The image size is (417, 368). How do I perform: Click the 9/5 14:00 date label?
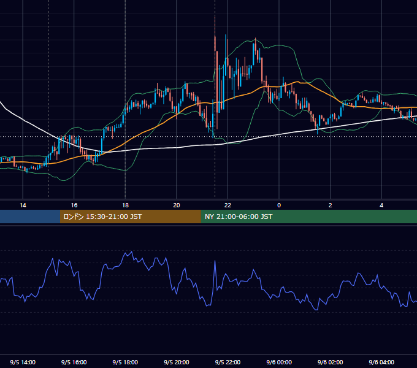pyautogui.click(x=23, y=362)
